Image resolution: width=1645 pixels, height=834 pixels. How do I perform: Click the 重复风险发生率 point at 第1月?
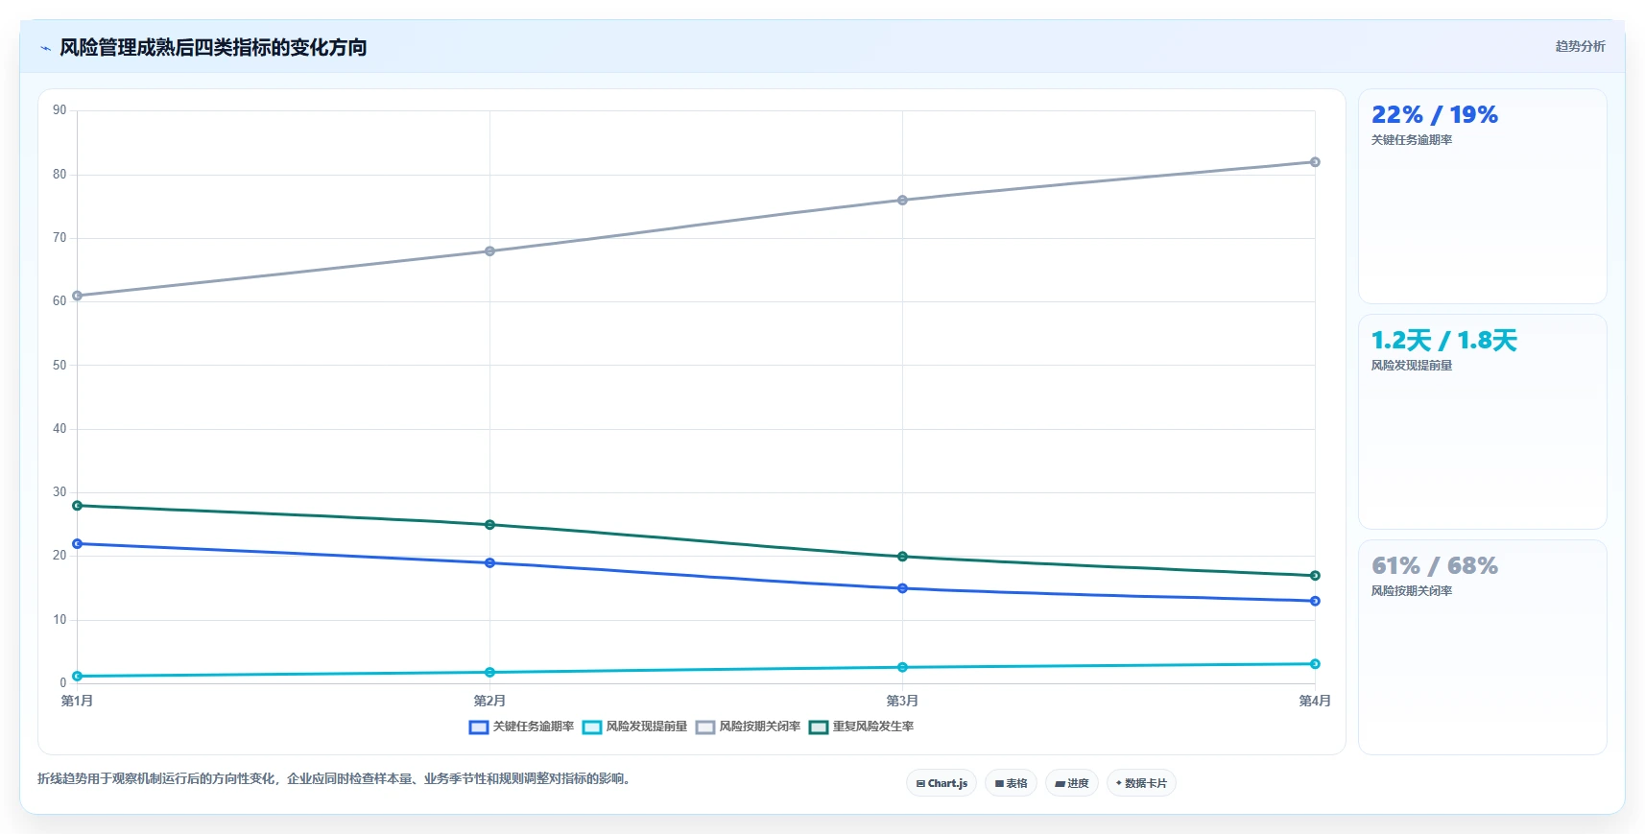click(x=77, y=506)
